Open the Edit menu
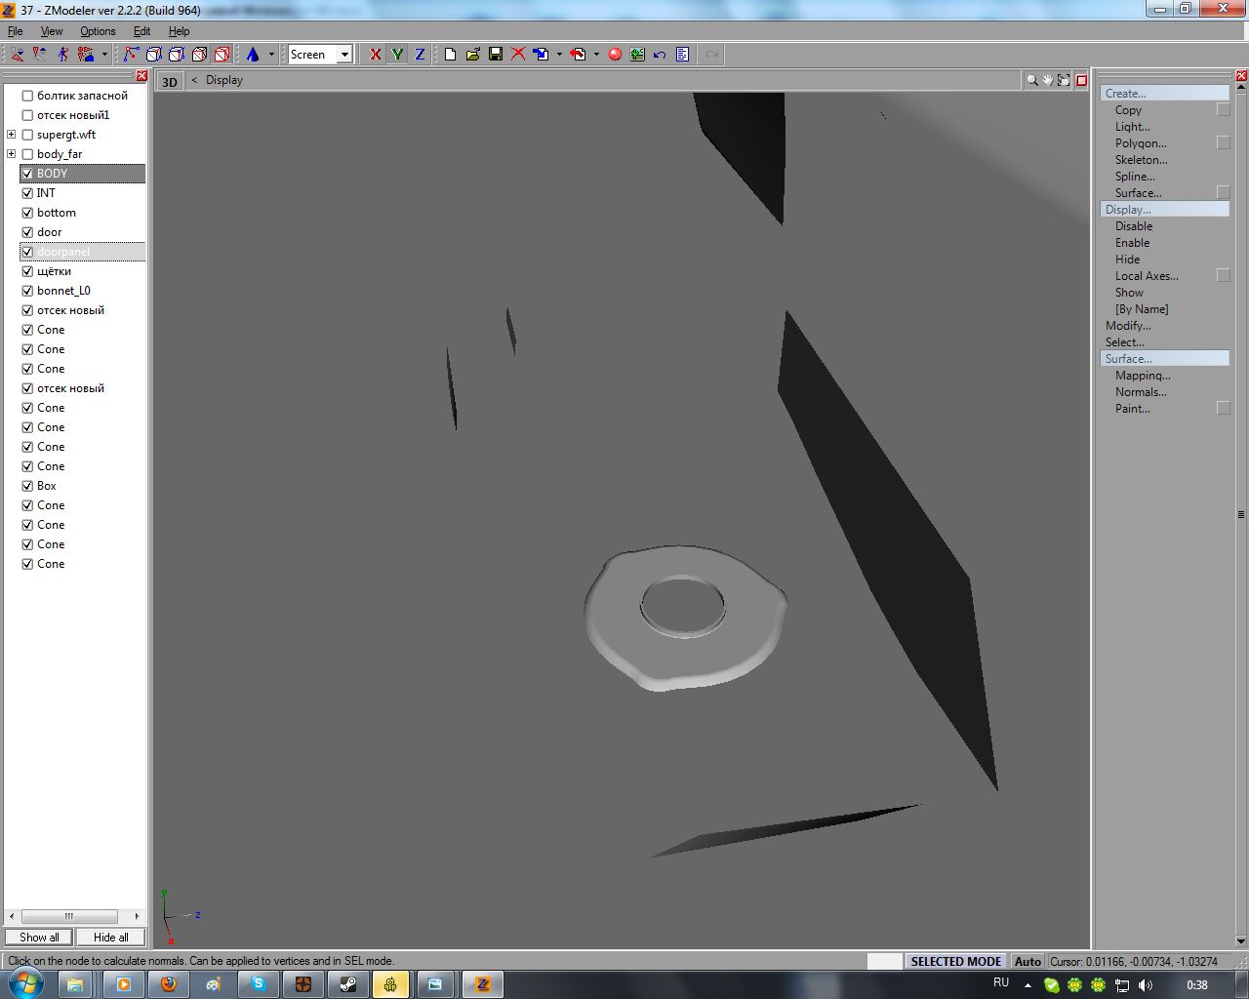The width and height of the screenshot is (1249, 999). click(141, 31)
